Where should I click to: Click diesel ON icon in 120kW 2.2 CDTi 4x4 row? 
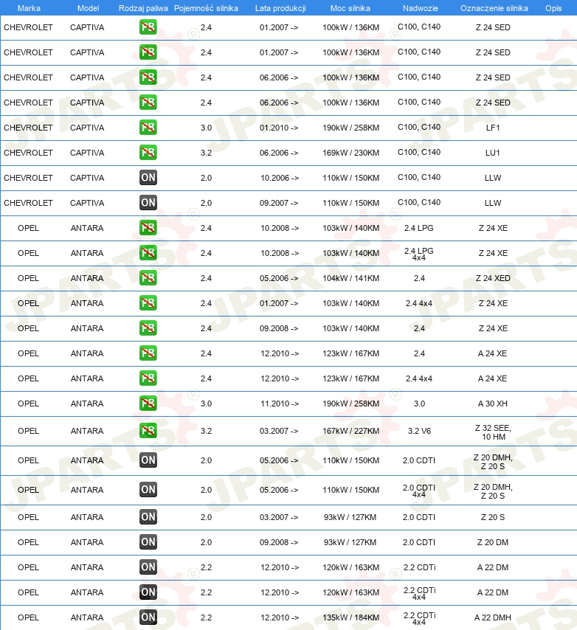pos(148,592)
